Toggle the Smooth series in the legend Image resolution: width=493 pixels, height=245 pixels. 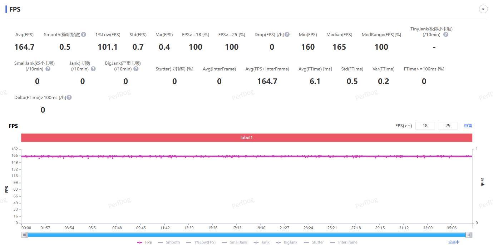coord(169,242)
